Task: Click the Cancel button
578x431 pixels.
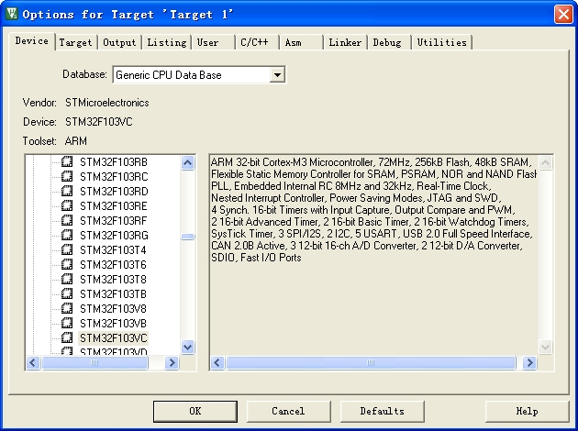Action: [x=288, y=411]
